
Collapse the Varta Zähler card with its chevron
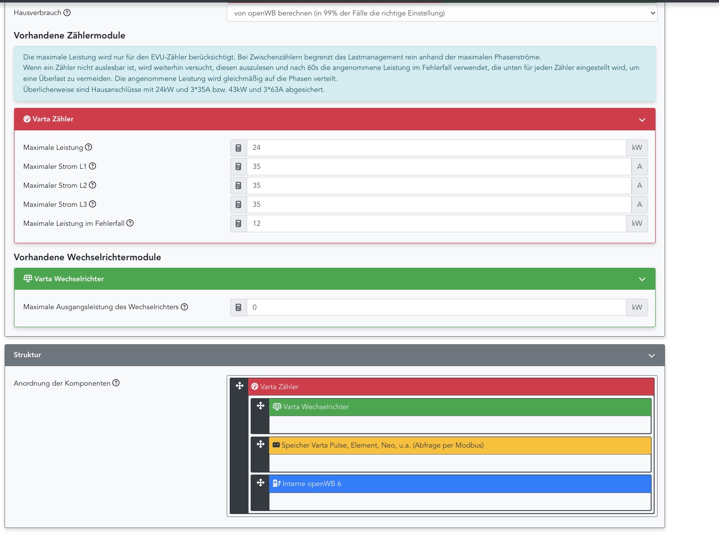point(642,120)
